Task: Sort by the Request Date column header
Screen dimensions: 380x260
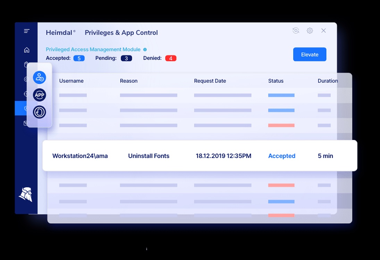Action: point(210,81)
